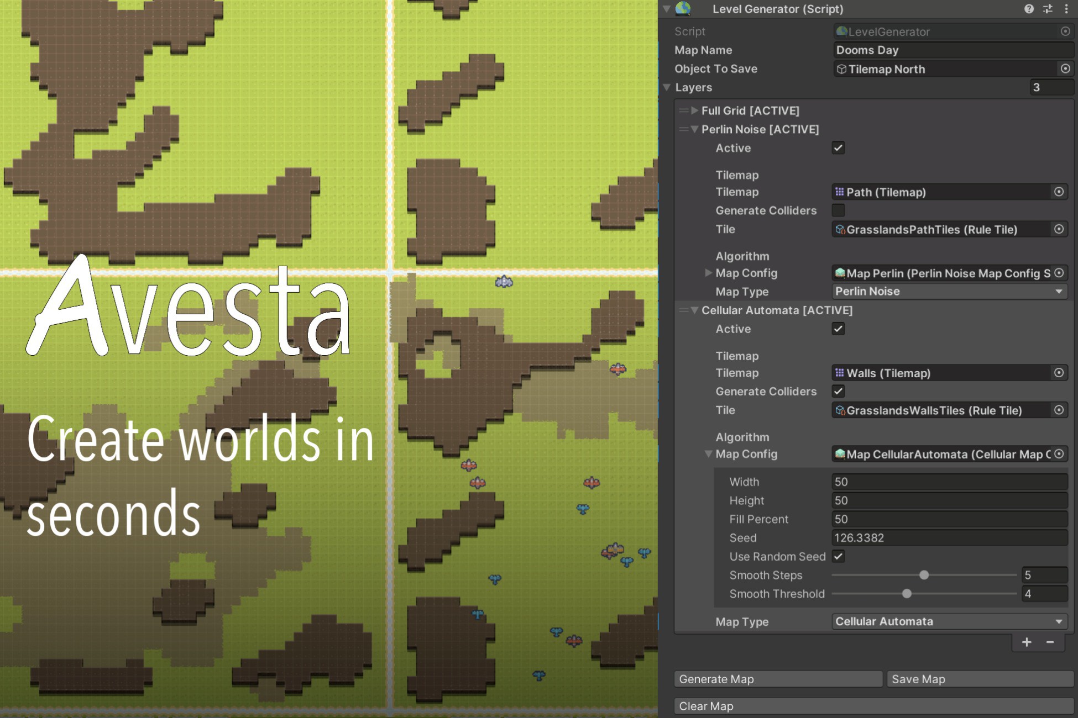Uncheck Active under Cellular Automata
Viewport: 1078px width, 718px height.
coord(838,329)
